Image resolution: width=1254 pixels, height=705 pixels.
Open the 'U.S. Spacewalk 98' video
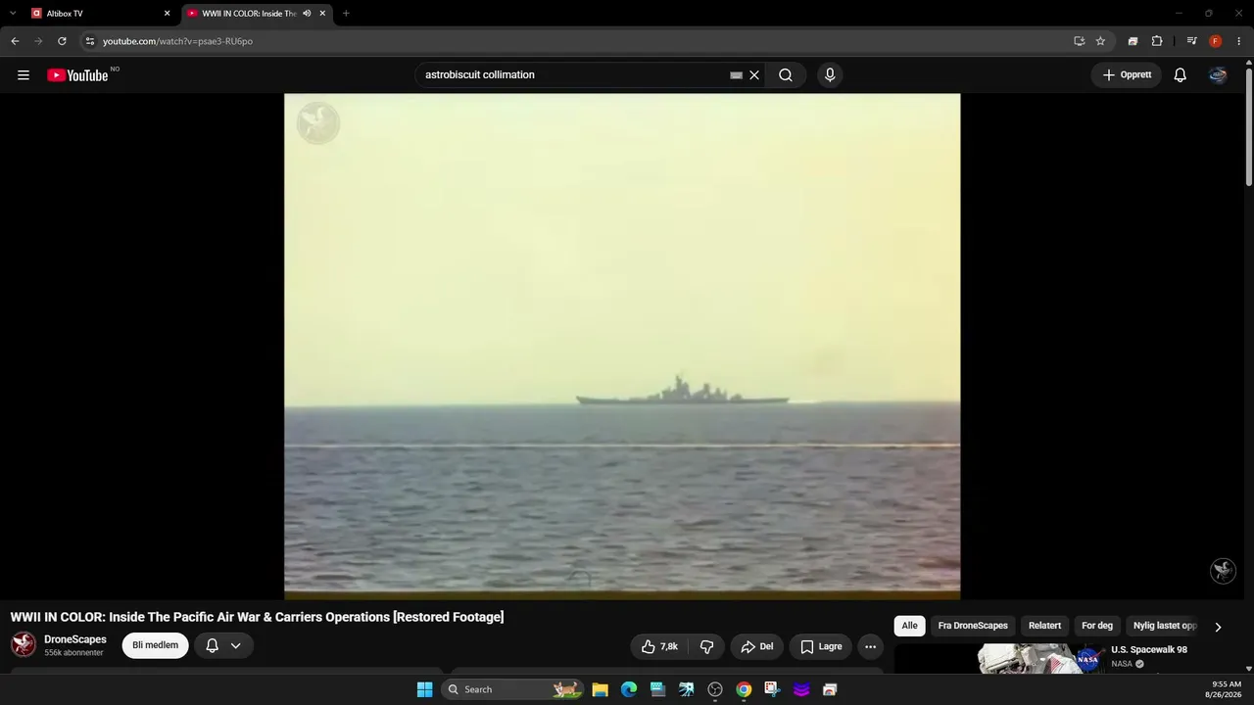pyautogui.click(x=1149, y=650)
